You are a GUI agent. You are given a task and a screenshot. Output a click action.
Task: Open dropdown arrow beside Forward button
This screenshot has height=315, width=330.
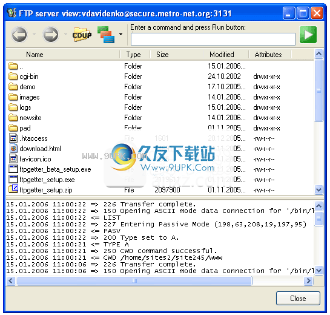pos(65,34)
